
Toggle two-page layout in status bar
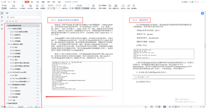159,107
